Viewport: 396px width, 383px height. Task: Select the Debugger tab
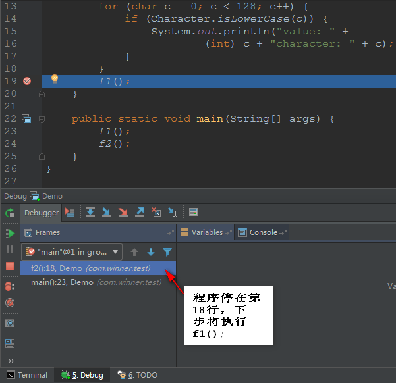[42, 213]
